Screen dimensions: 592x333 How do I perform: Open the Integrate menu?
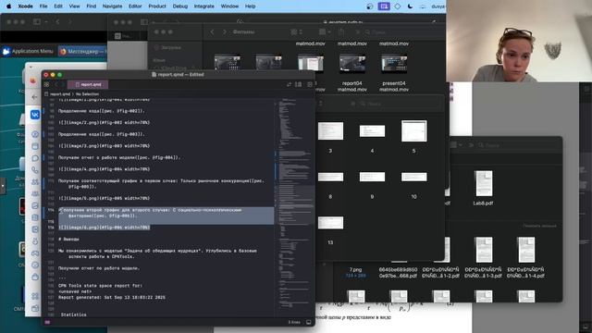click(x=203, y=6)
